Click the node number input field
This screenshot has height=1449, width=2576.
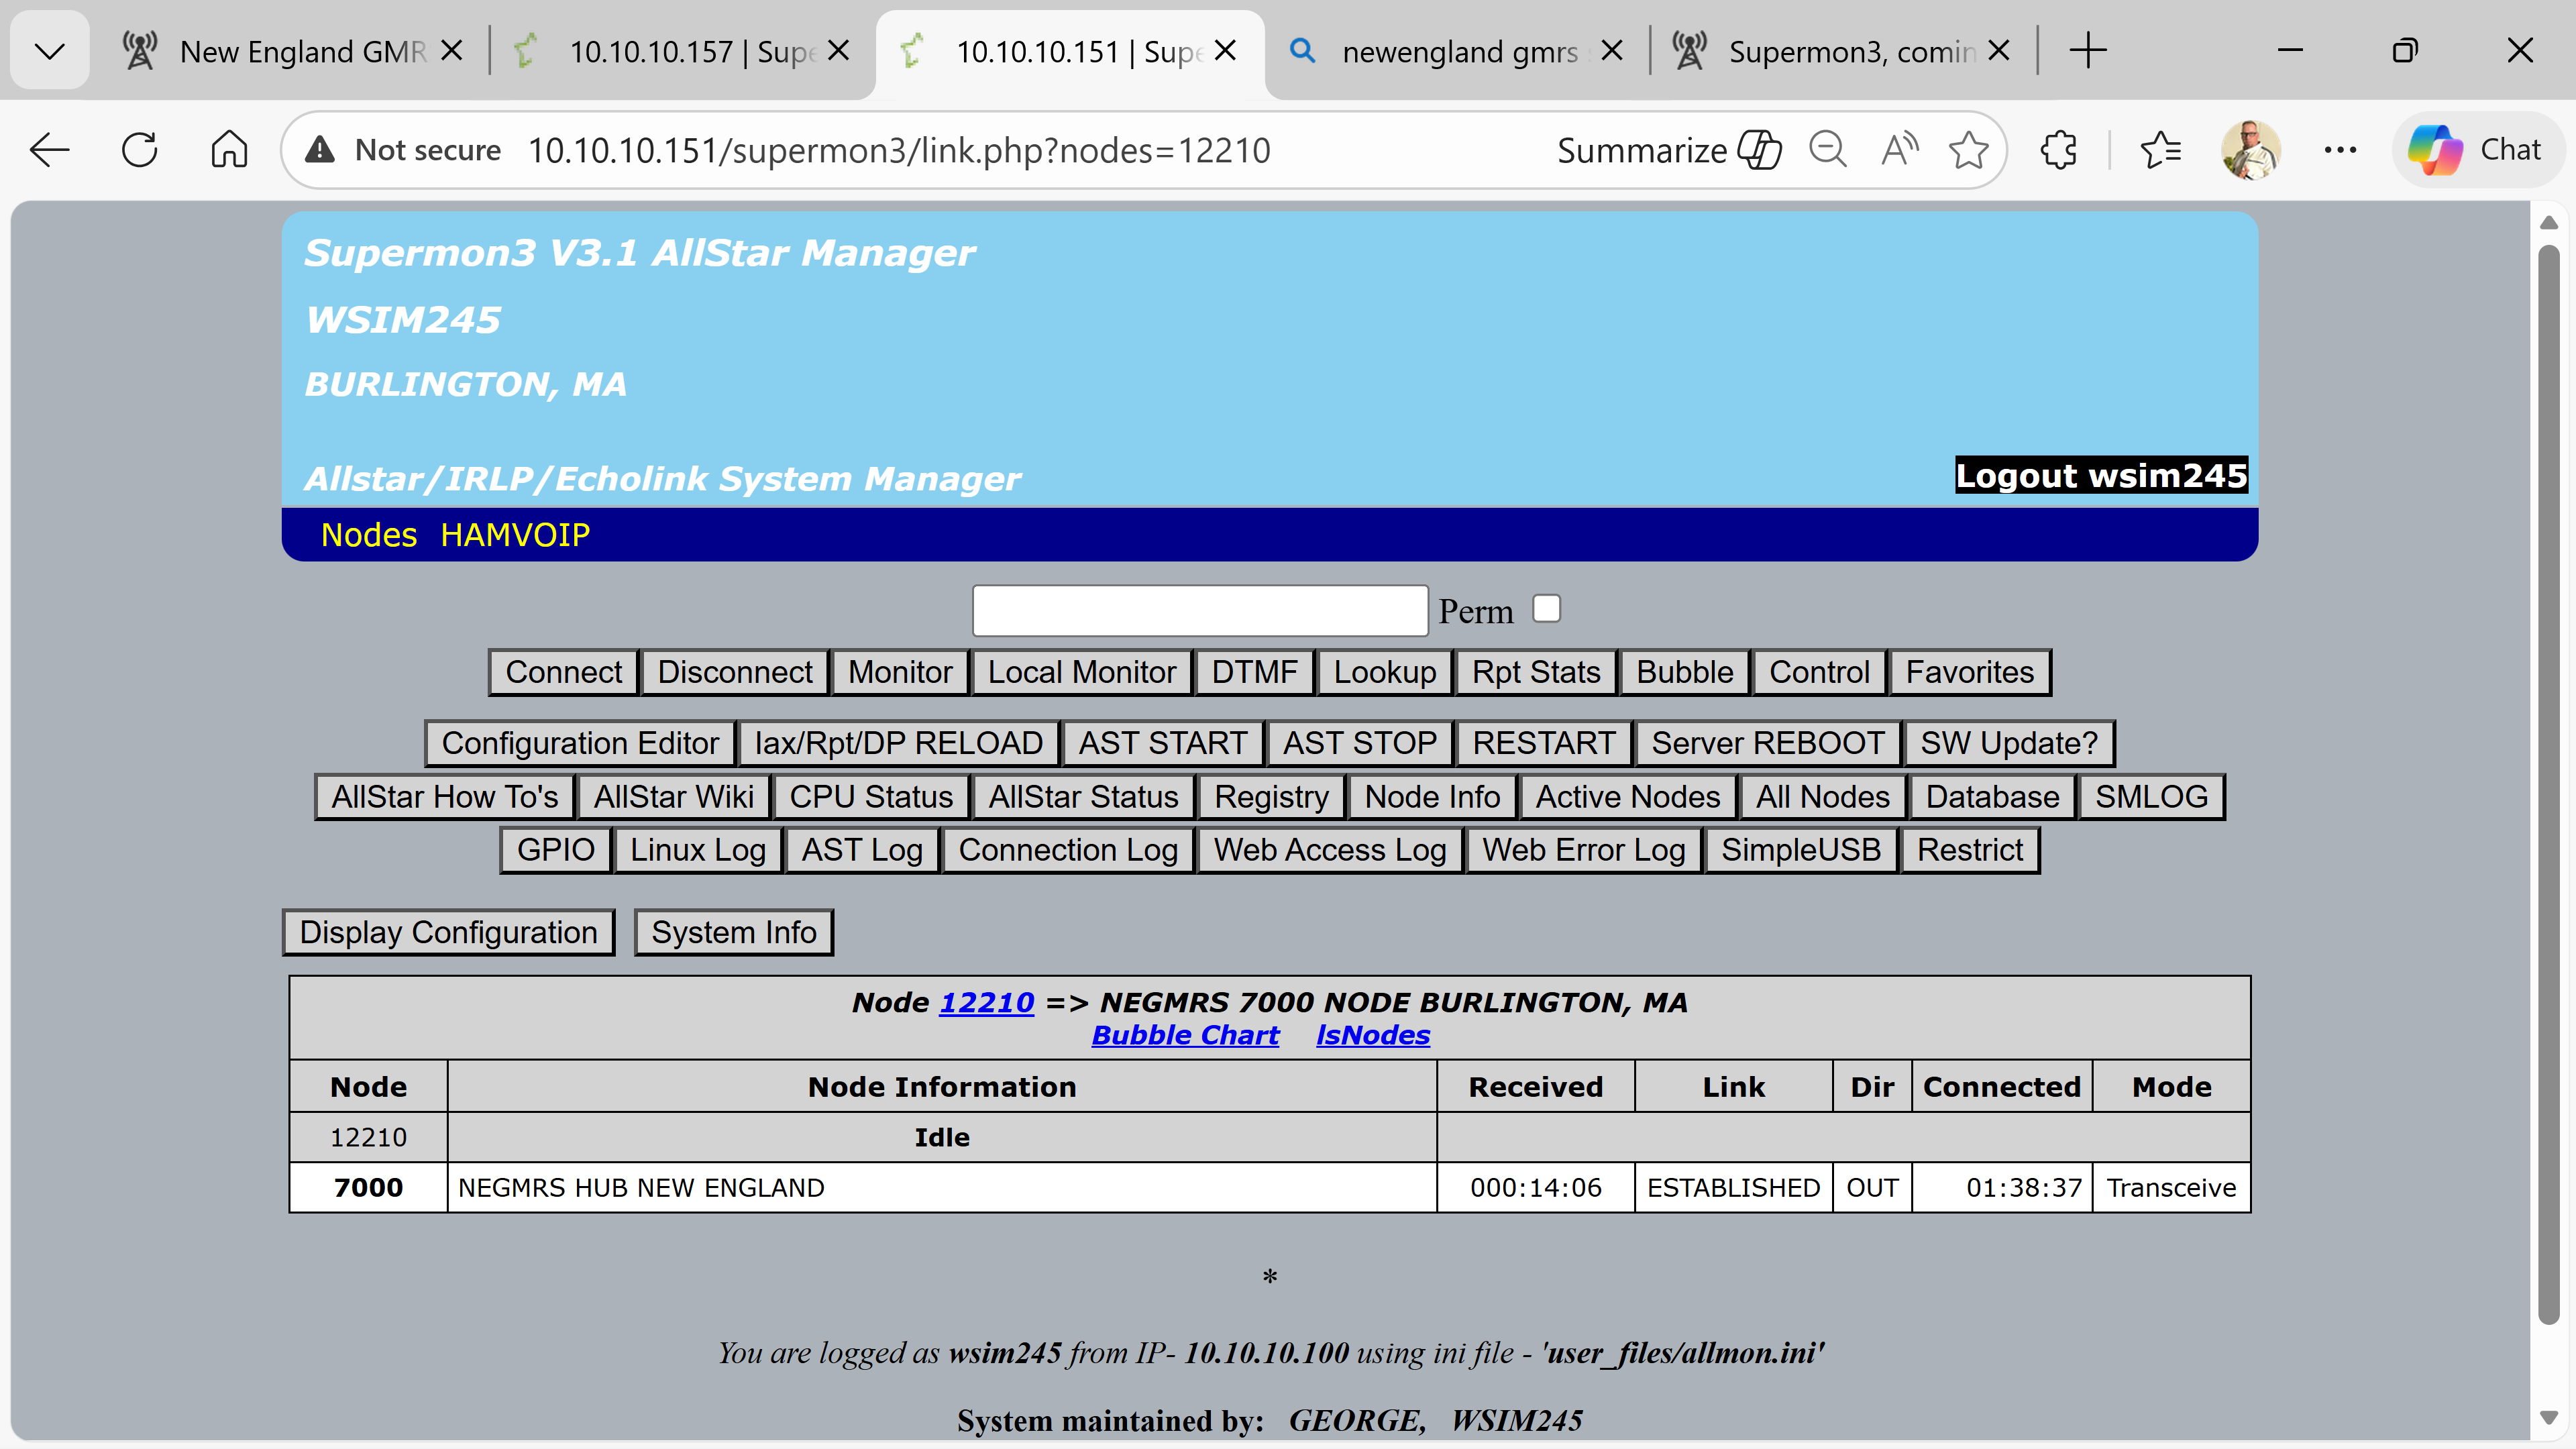pyautogui.click(x=1199, y=610)
